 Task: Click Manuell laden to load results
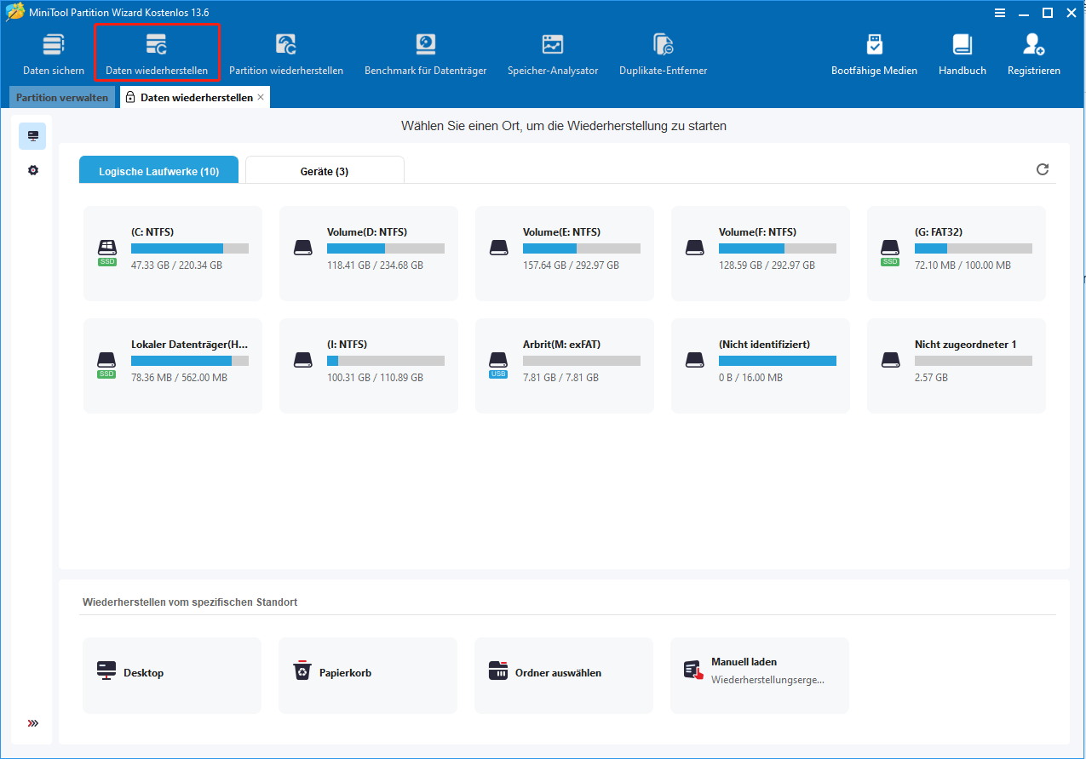[x=760, y=676]
